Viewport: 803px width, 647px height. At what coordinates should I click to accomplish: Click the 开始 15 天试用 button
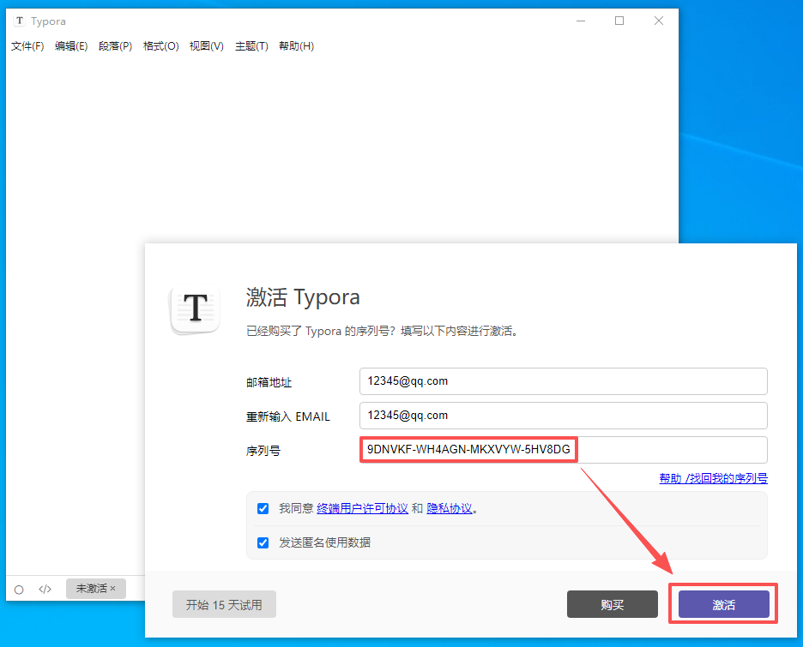click(224, 604)
